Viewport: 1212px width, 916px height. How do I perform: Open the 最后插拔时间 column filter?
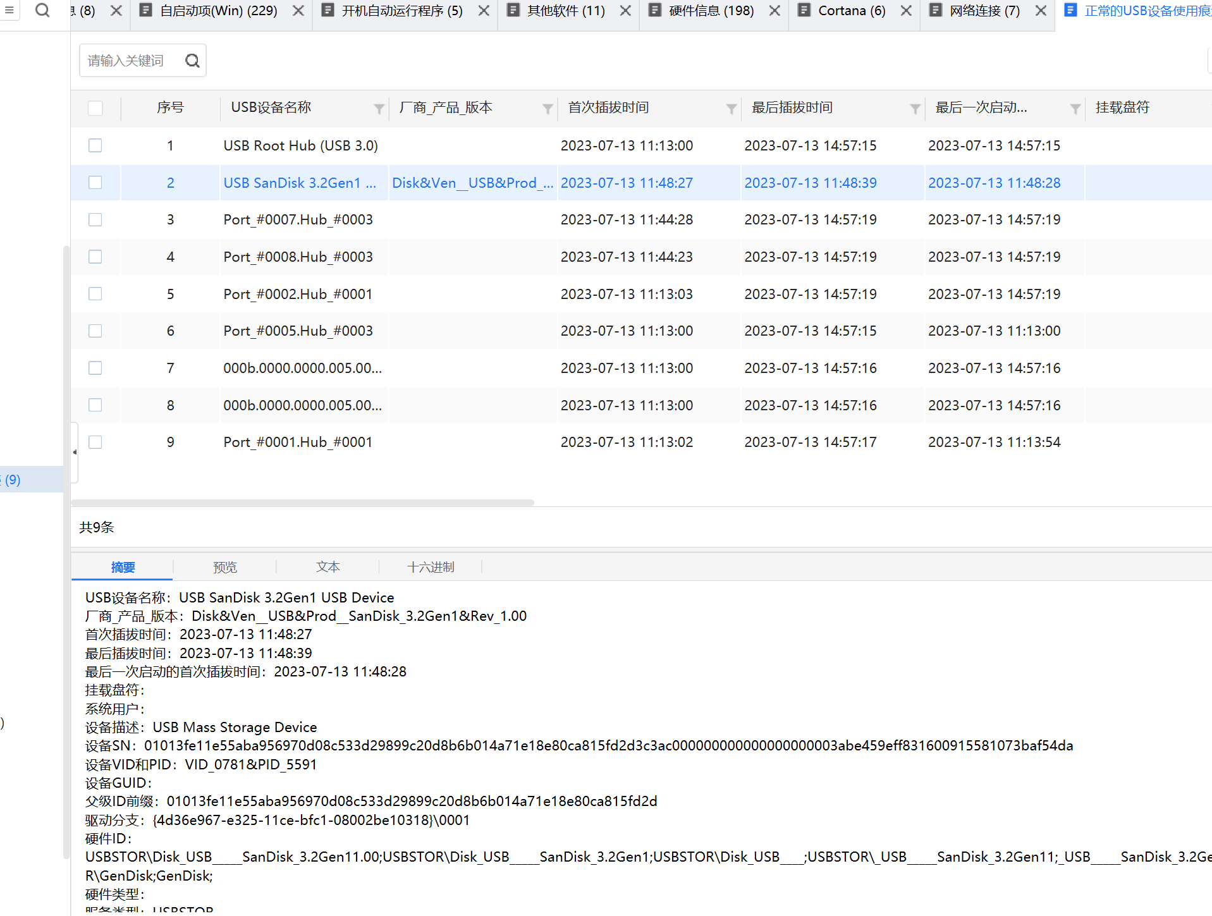tap(915, 109)
